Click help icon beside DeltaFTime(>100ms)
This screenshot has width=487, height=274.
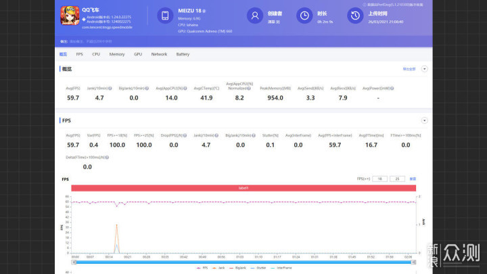[x=108, y=156]
